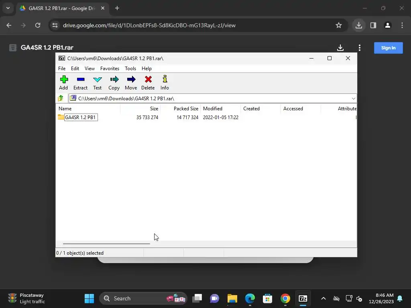Open the Info tool
Viewport: 411px width, 308px height.
tap(165, 83)
